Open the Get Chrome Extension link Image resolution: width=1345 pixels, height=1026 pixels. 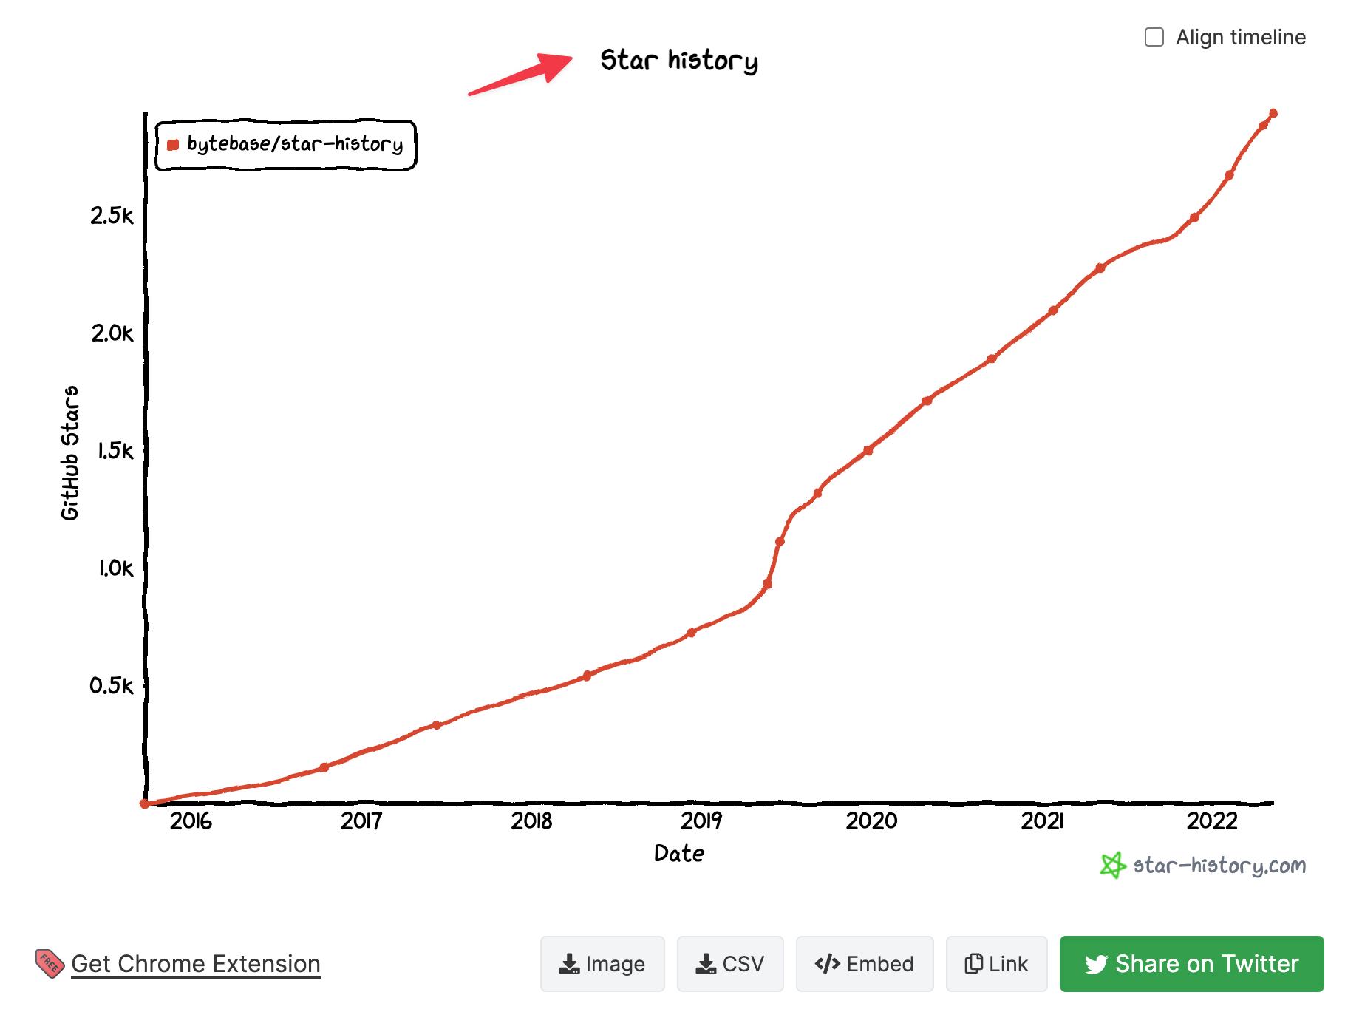point(196,964)
